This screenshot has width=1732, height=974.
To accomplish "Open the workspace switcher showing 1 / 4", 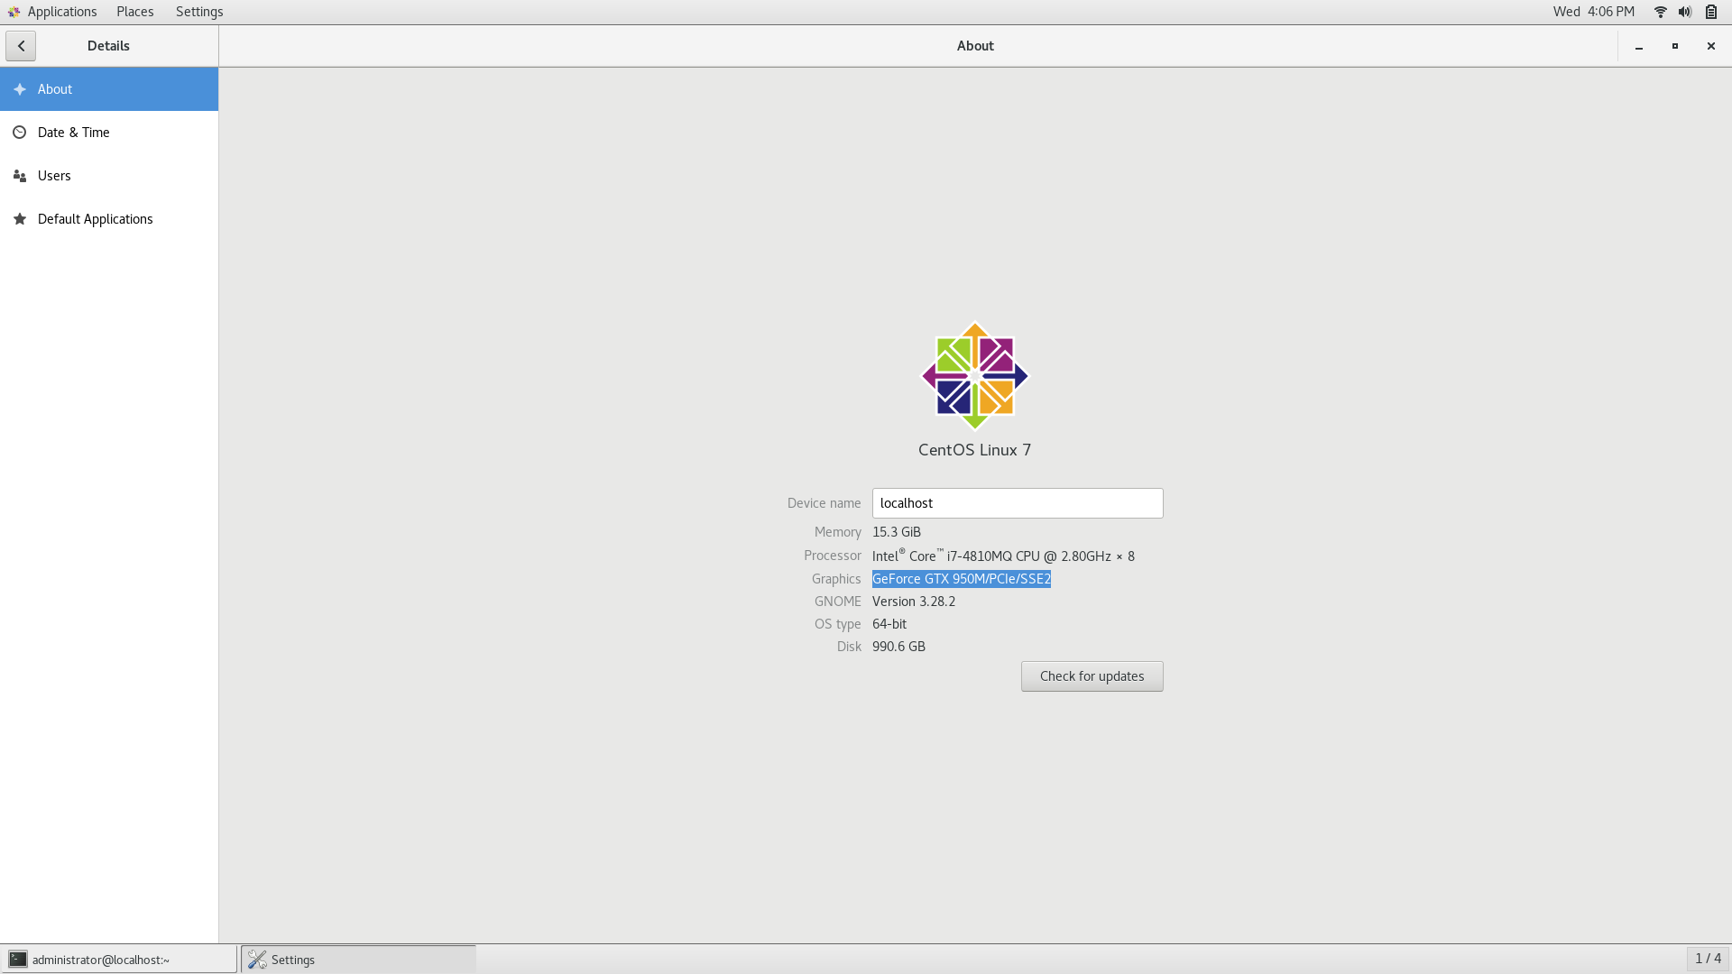I will click(x=1708, y=959).
